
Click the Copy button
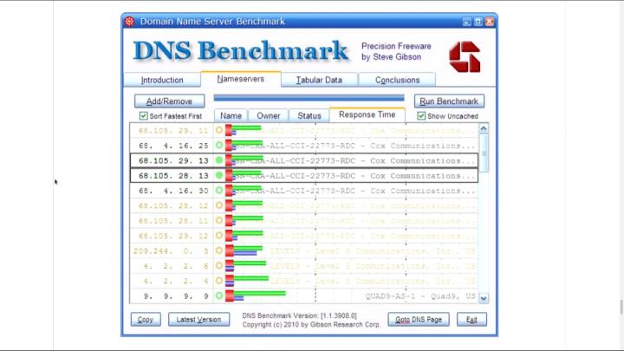click(x=146, y=320)
